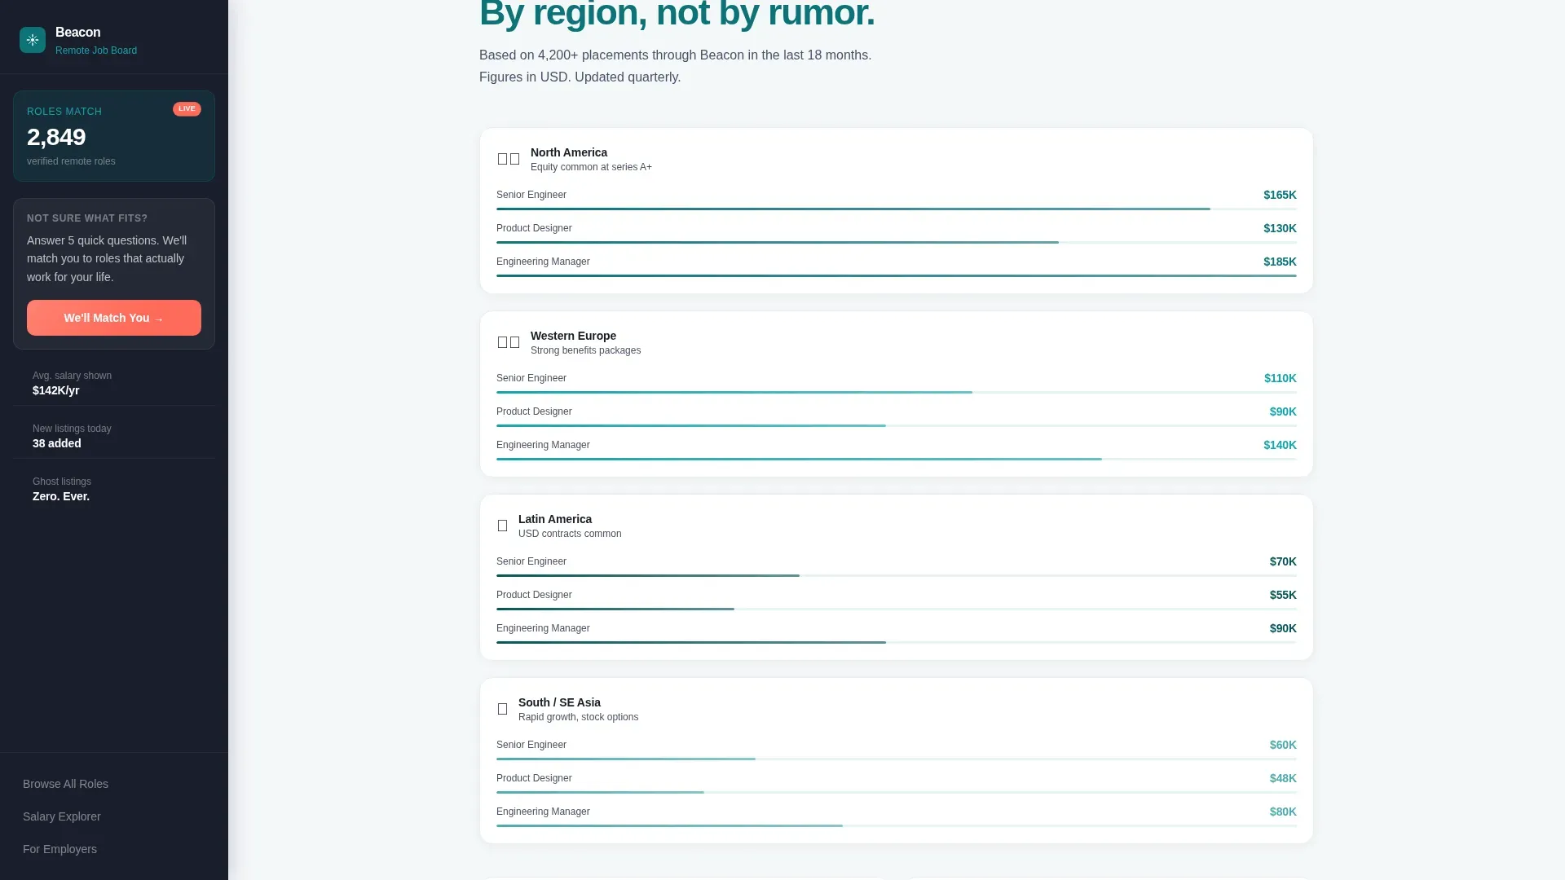This screenshot has width=1565, height=880.
Task: Click the 'NOT SURE WHAT FITS?' heading
Action: click(x=87, y=218)
